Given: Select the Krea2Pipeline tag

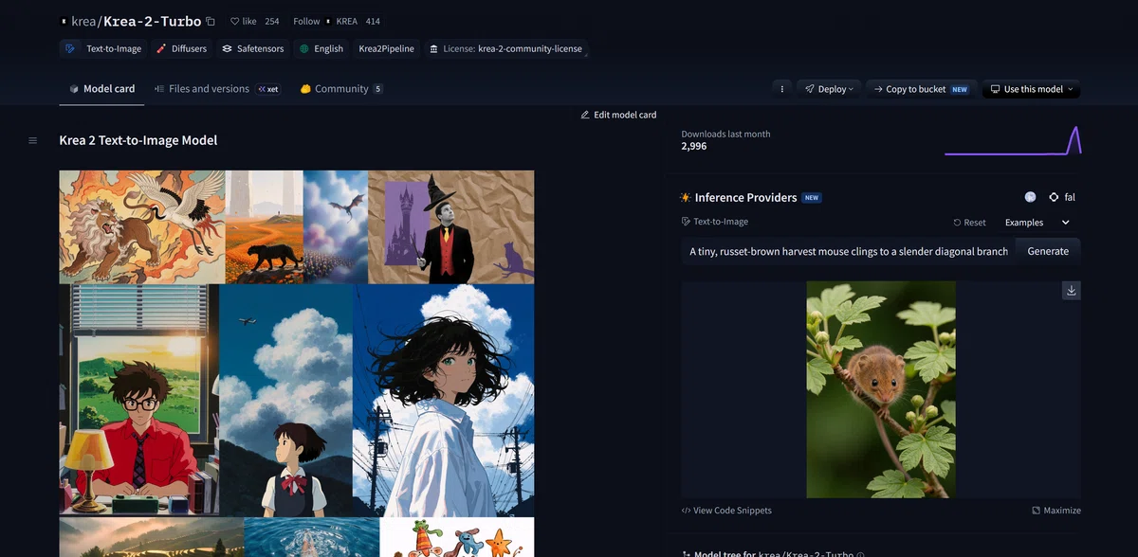Looking at the screenshot, I should tap(386, 48).
